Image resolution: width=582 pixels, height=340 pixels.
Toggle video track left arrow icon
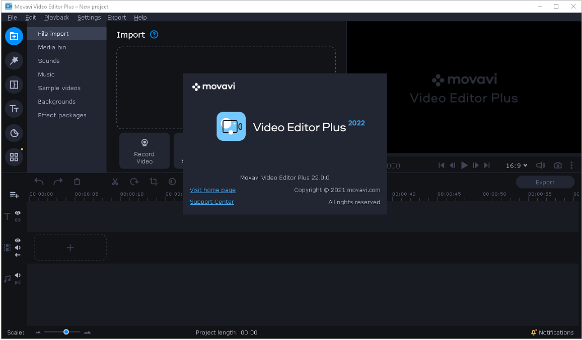(x=18, y=255)
